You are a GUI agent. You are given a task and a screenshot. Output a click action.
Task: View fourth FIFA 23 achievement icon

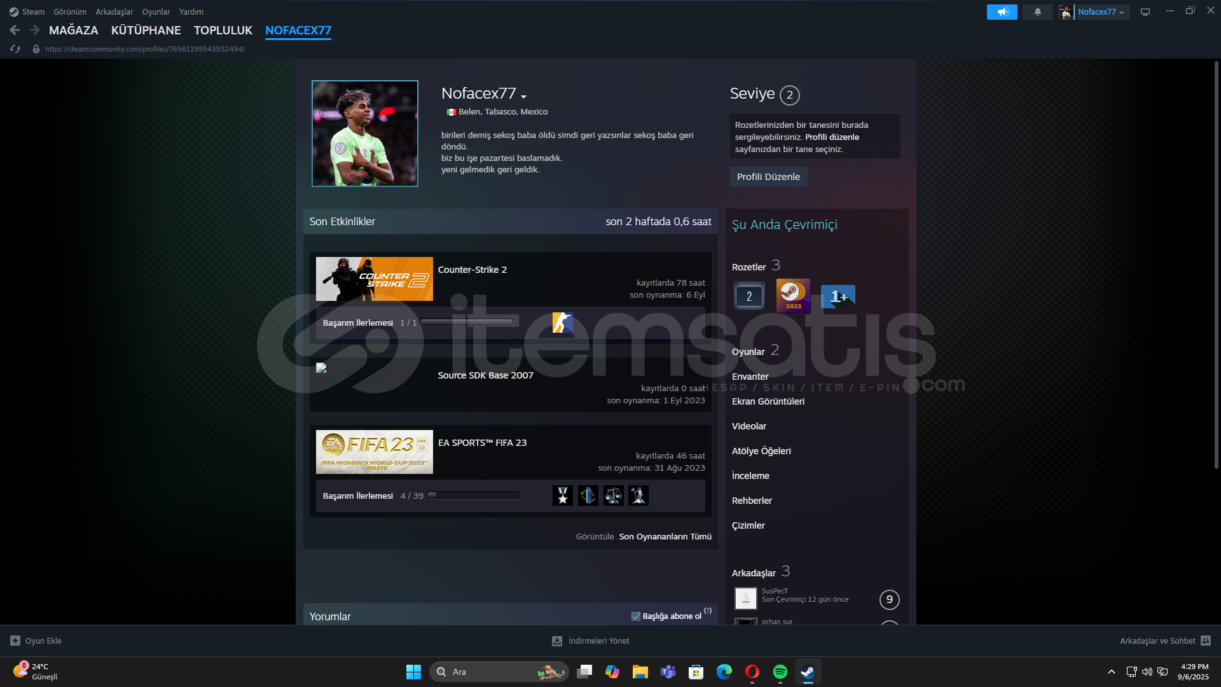click(638, 496)
